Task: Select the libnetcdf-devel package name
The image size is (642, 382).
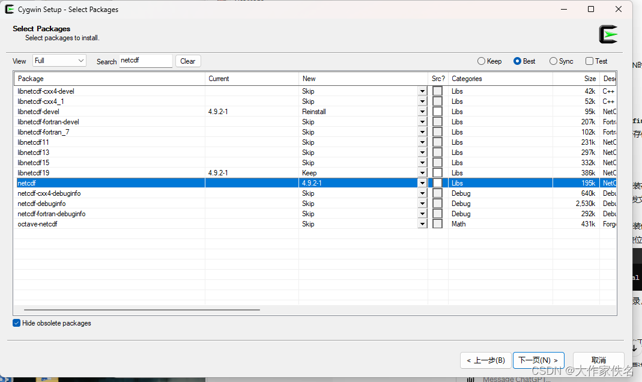Action: pyautogui.click(x=38, y=111)
